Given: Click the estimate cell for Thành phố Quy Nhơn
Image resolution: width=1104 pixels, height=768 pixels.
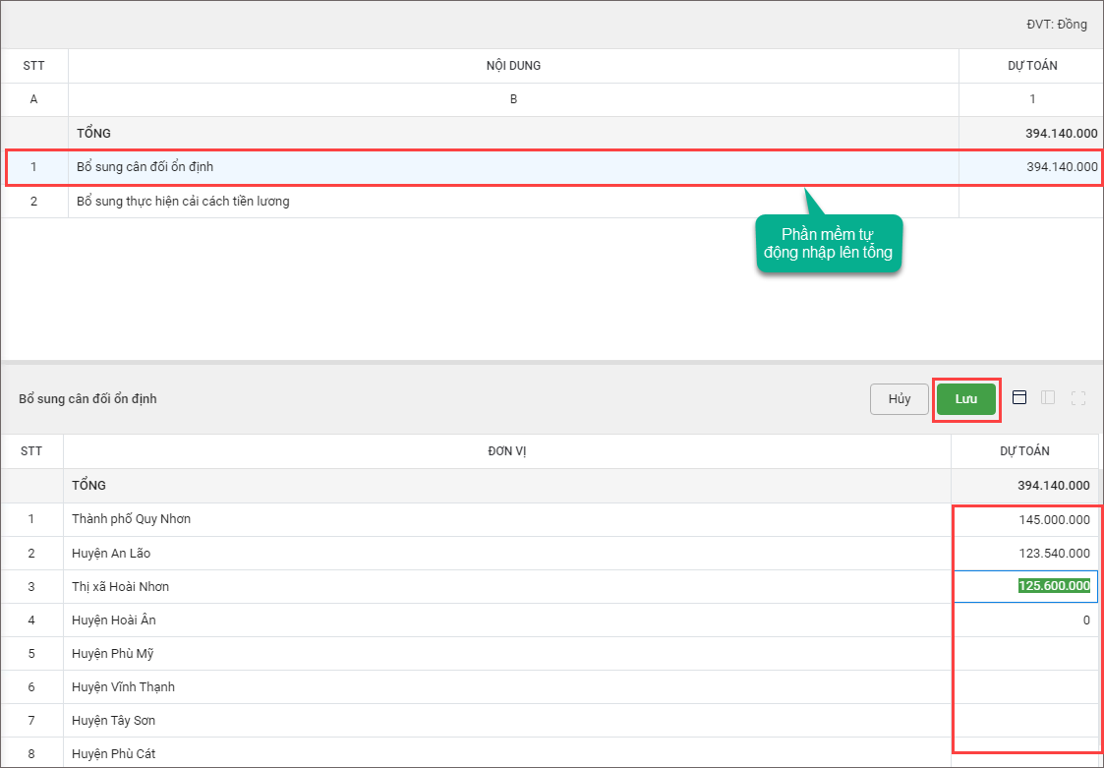Looking at the screenshot, I should [x=1024, y=519].
